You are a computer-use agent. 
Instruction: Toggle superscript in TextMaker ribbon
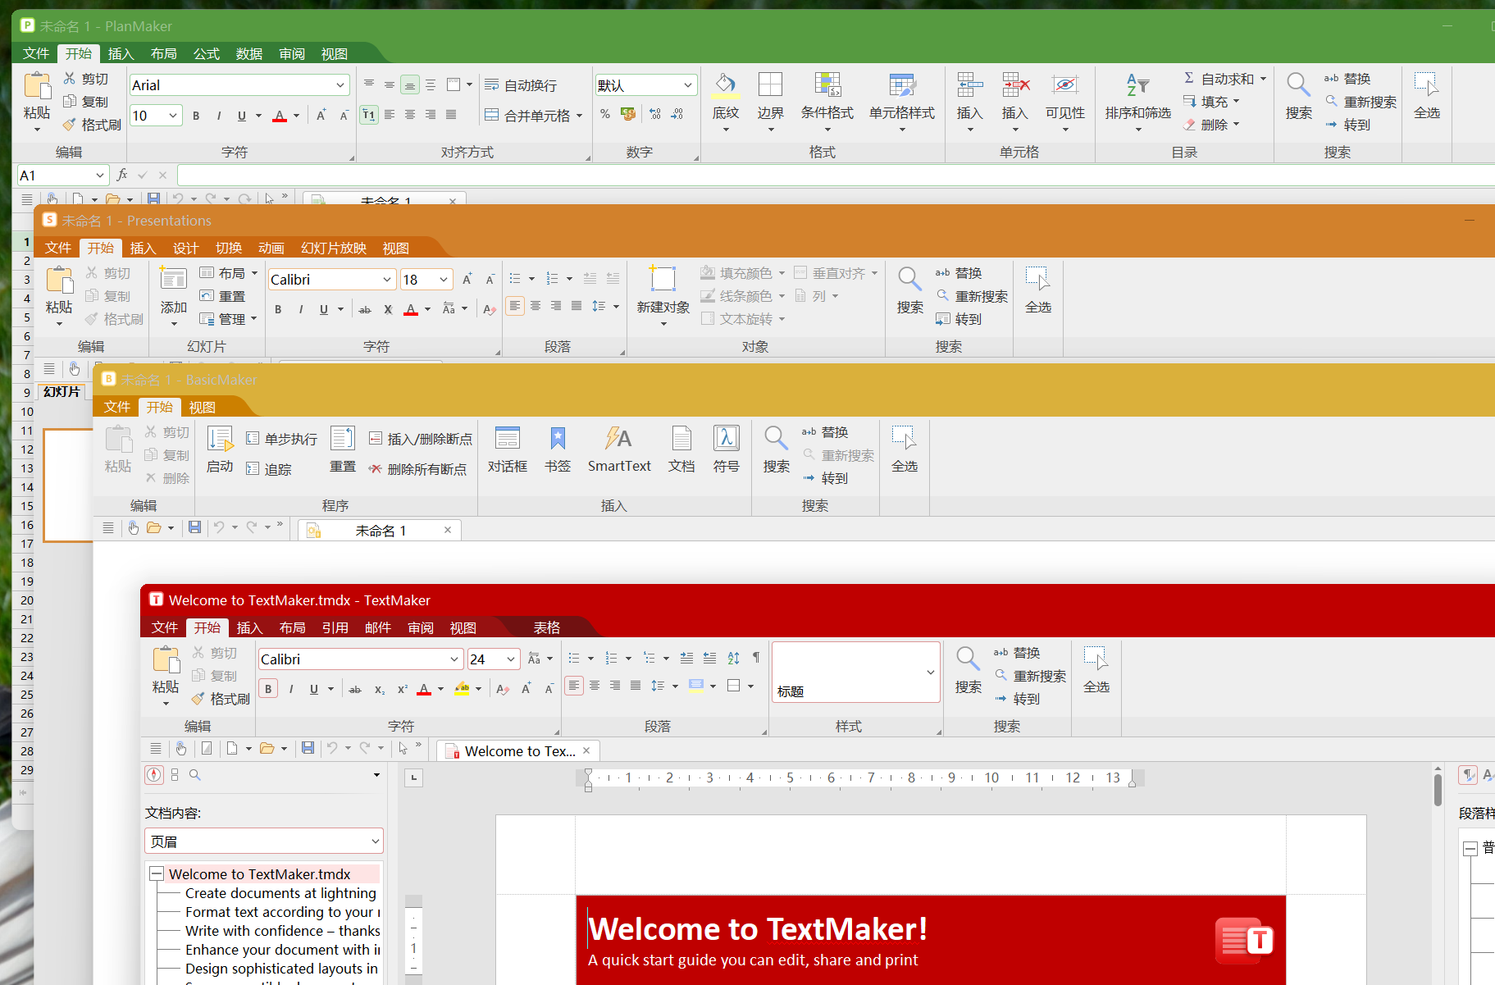point(402,689)
